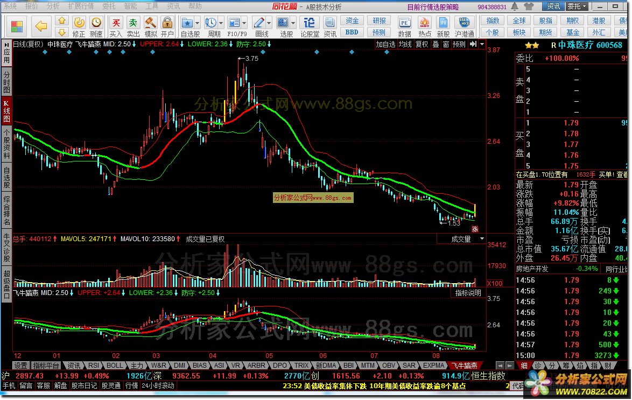Image resolution: width=632 pixels, height=400 pixels.
Task: Click the down arrow page icon
Action: [x=61, y=32]
